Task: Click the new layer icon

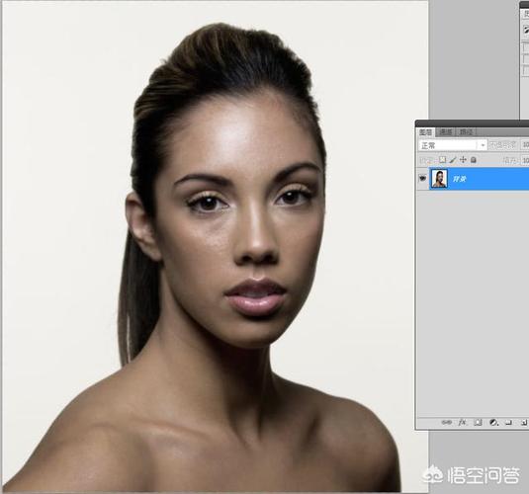Action: point(523,422)
